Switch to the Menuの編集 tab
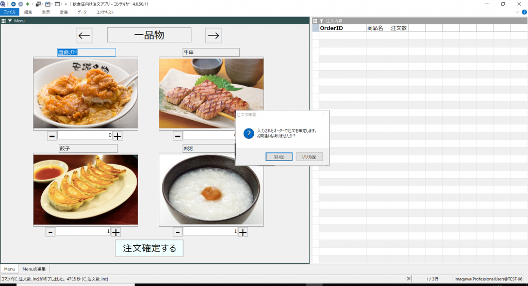The height and width of the screenshot is (286, 528). (34, 269)
